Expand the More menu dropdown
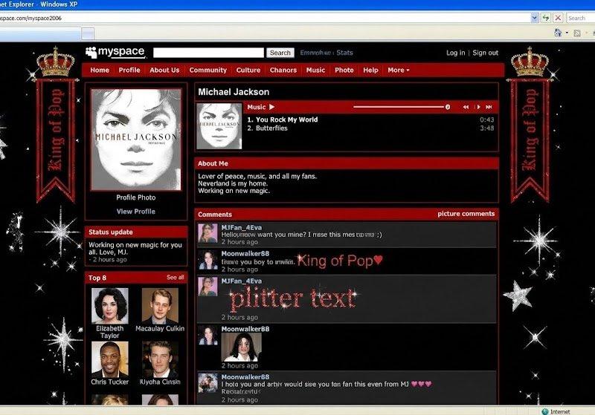 (399, 70)
